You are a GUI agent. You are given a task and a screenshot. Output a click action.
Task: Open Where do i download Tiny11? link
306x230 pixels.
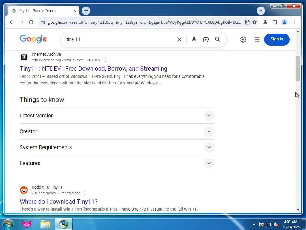(x=59, y=202)
